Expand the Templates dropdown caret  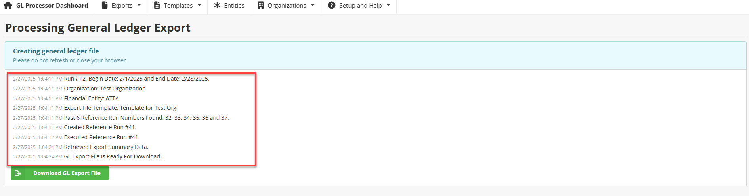point(199,6)
